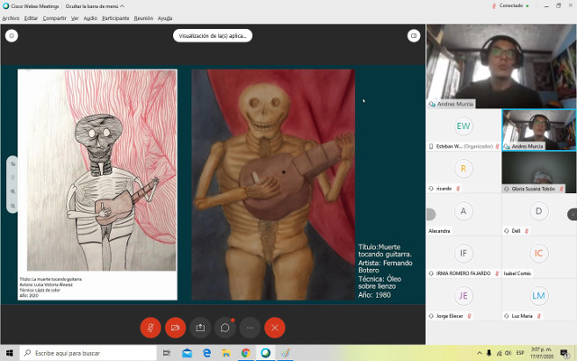Image resolution: width=577 pixels, height=361 pixels.
Task: Open the share content button
Action: tap(200, 328)
